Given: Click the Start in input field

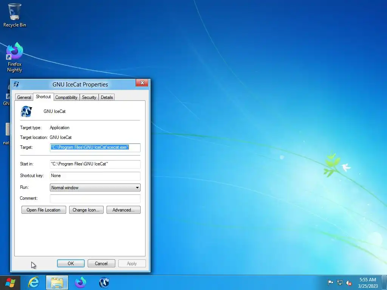Looking at the screenshot, I should 95,164.
